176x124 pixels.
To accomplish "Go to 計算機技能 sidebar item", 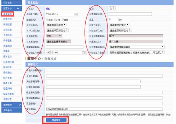I will (x=9, y=62).
